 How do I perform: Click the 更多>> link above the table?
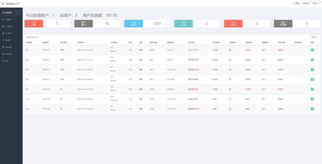pyautogui.click(x=314, y=37)
